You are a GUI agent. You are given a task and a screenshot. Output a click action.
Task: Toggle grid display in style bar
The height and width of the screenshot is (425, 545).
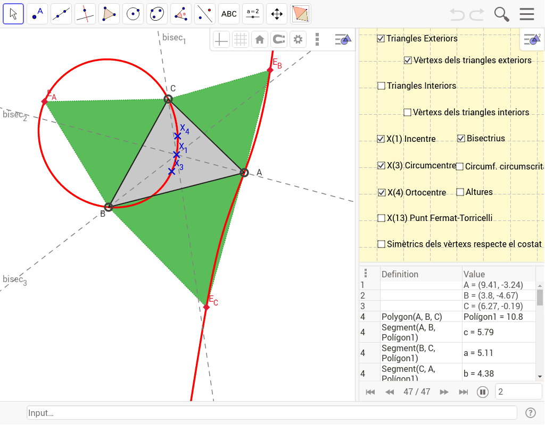(x=241, y=39)
